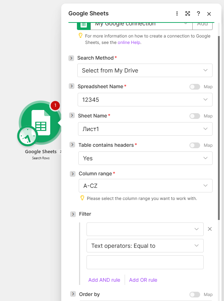
Task: Expand the Filter field chevron
Action: (x=73, y=214)
